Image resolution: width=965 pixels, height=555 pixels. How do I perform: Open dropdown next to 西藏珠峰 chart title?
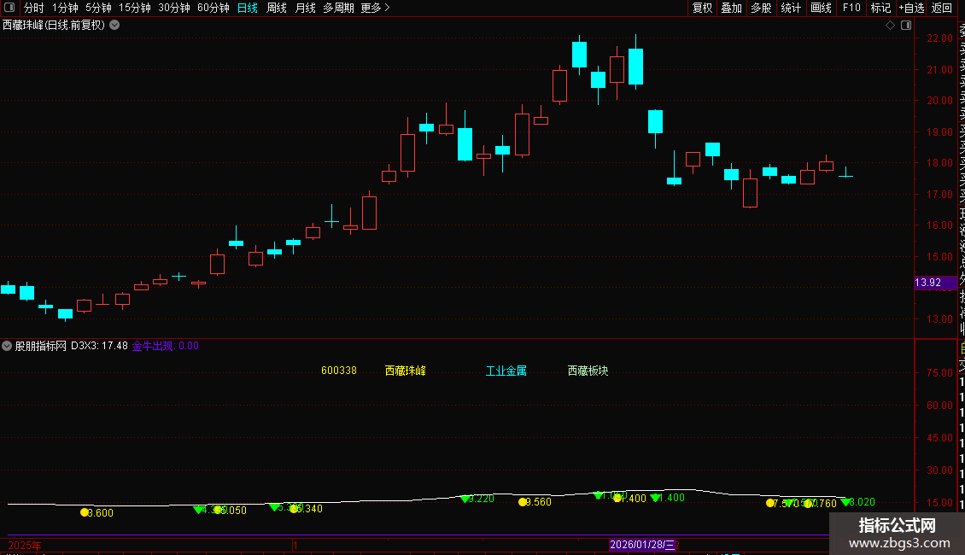[114, 26]
